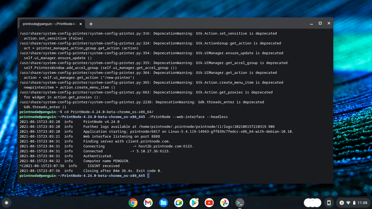Maximize the terminal window

pyautogui.click(x=320, y=23)
